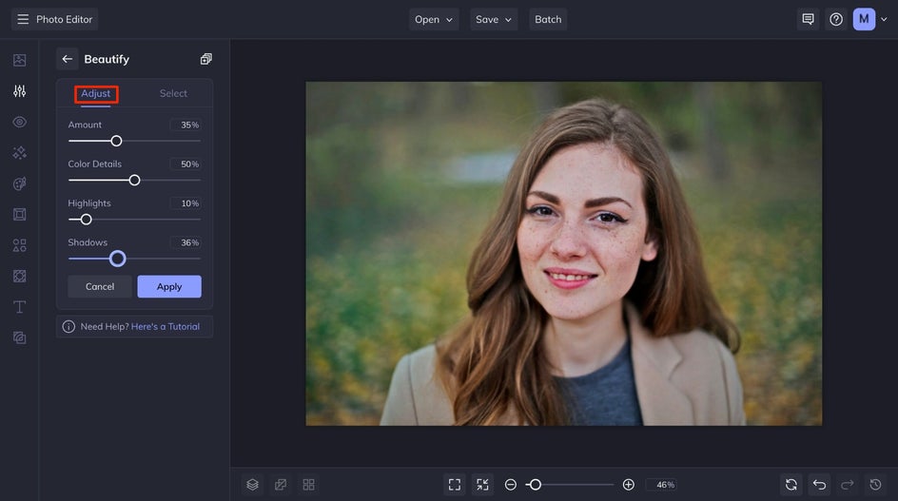
Task: Click the 46% zoom percentage field
Action: 662,485
